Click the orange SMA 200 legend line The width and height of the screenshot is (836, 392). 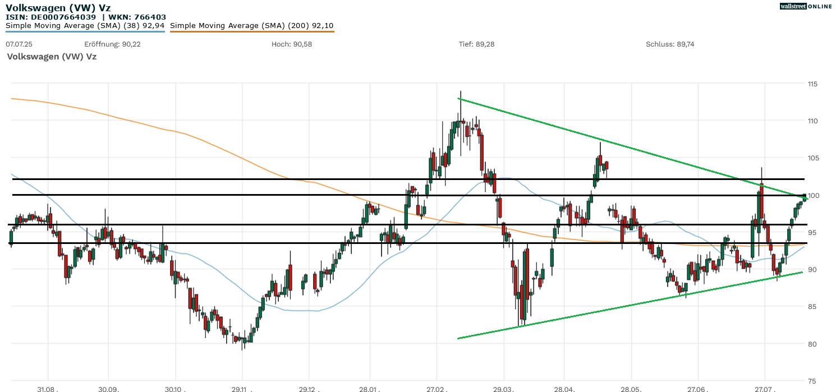(x=252, y=31)
